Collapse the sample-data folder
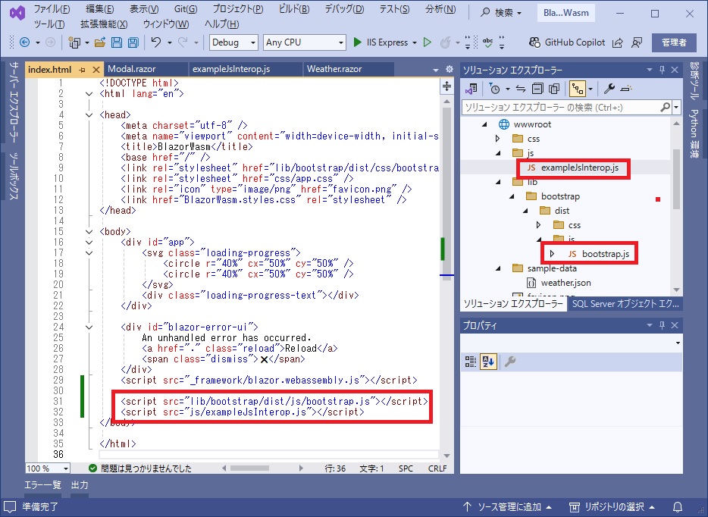708x517 pixels. coord(498,268)
